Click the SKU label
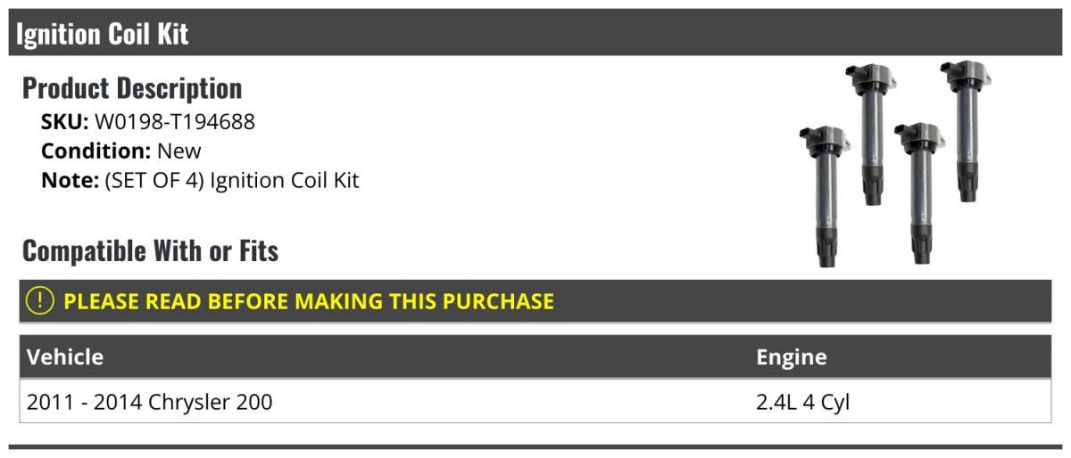Screen dimensions: 1071x458 coord(65,122)
